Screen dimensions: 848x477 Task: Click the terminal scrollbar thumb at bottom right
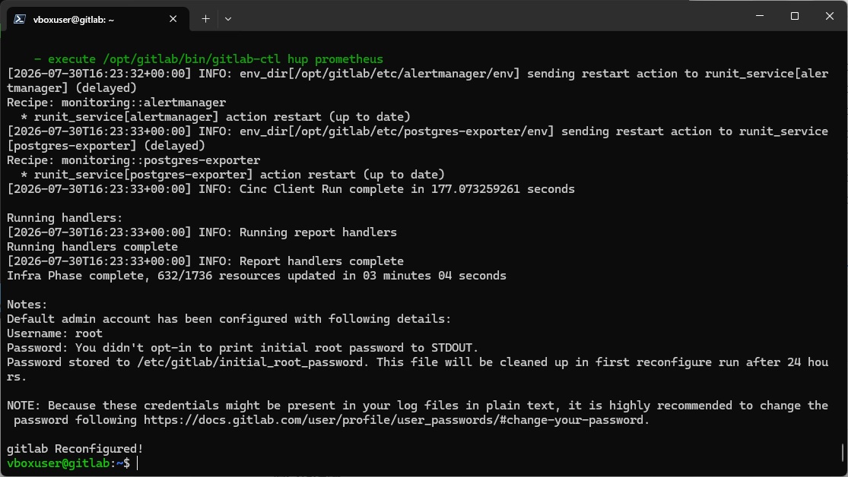tap(842, 453)
